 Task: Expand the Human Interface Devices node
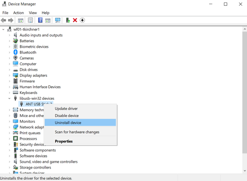click(x=9, y=87)
